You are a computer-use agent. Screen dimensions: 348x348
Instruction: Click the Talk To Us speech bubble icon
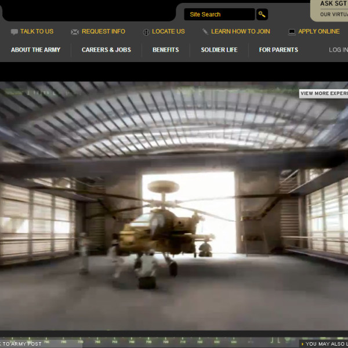[14, 32]
